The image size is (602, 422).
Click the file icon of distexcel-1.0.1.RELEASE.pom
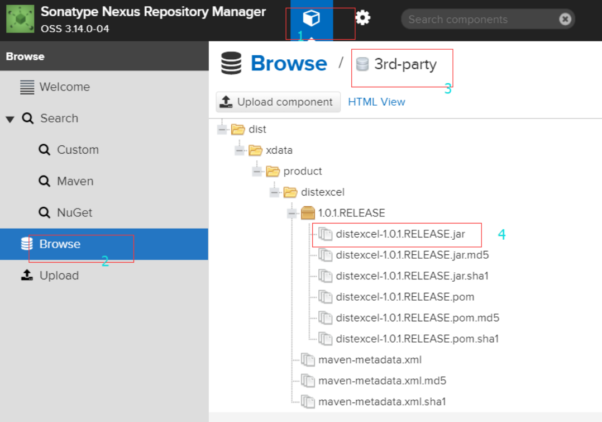pyautogui.click(x=326, y=297)
